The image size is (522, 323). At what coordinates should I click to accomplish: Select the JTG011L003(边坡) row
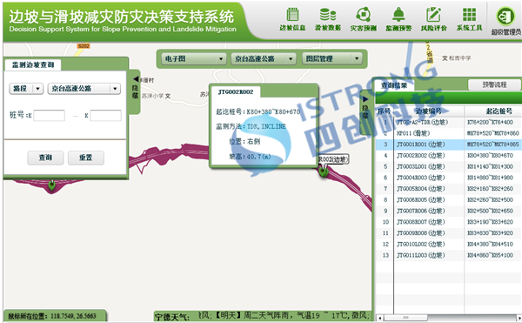click(x=448, y=255)
